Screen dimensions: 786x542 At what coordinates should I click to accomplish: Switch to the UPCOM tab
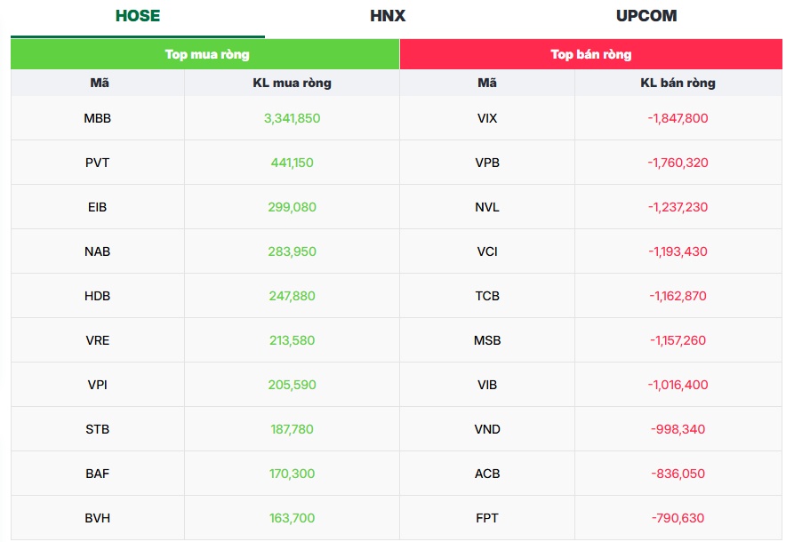point(646,15)
